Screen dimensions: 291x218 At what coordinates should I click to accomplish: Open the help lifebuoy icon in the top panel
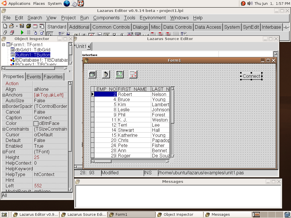pyautogui.click(x=80, y=3)
